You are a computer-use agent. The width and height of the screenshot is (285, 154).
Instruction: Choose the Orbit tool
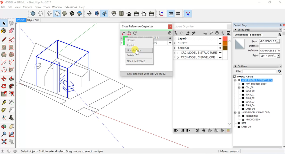coord(4,126)
